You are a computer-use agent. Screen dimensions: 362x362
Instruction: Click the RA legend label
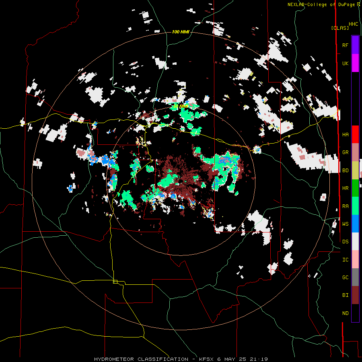(345, 206)
